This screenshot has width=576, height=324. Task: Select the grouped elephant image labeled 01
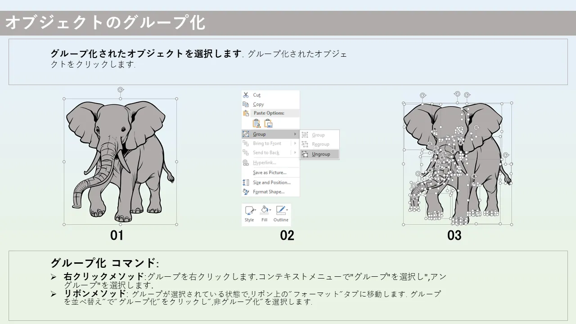pos(120,162)
